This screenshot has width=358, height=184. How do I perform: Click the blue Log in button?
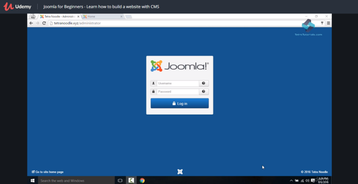(179, 103)
